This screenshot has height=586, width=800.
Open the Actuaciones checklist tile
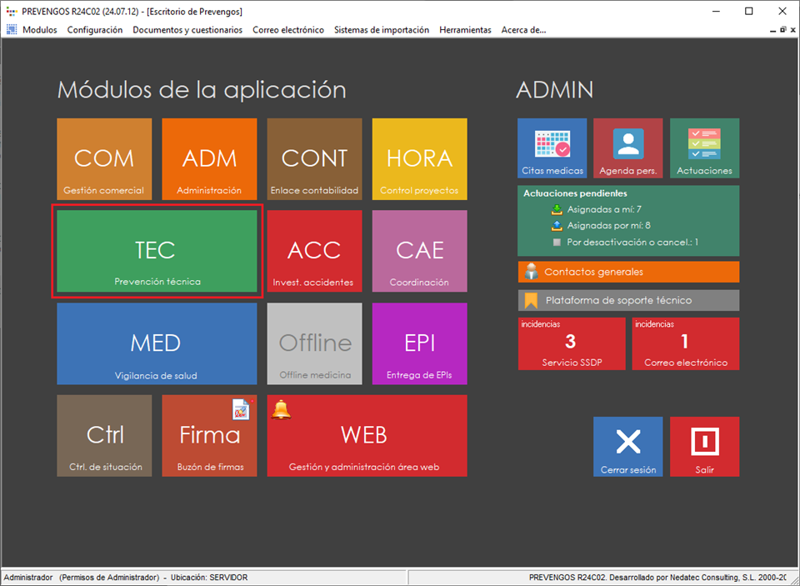(x=704, y=148)
